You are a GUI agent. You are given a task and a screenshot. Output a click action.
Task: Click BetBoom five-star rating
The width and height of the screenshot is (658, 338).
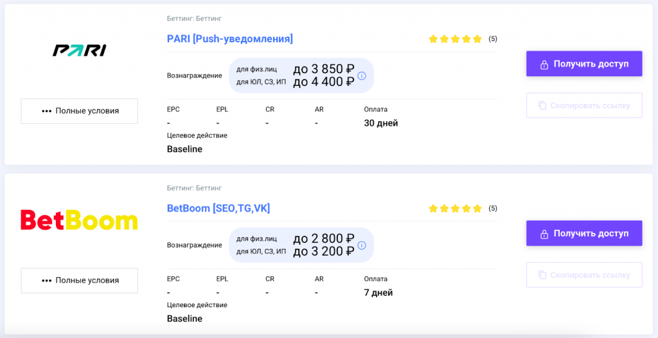(x=455, y=208)
